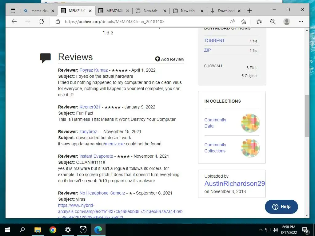Open the Community Data collection link
Image resolution: width=315 pixels, height=236 pixels.
(x=215, y=123)
